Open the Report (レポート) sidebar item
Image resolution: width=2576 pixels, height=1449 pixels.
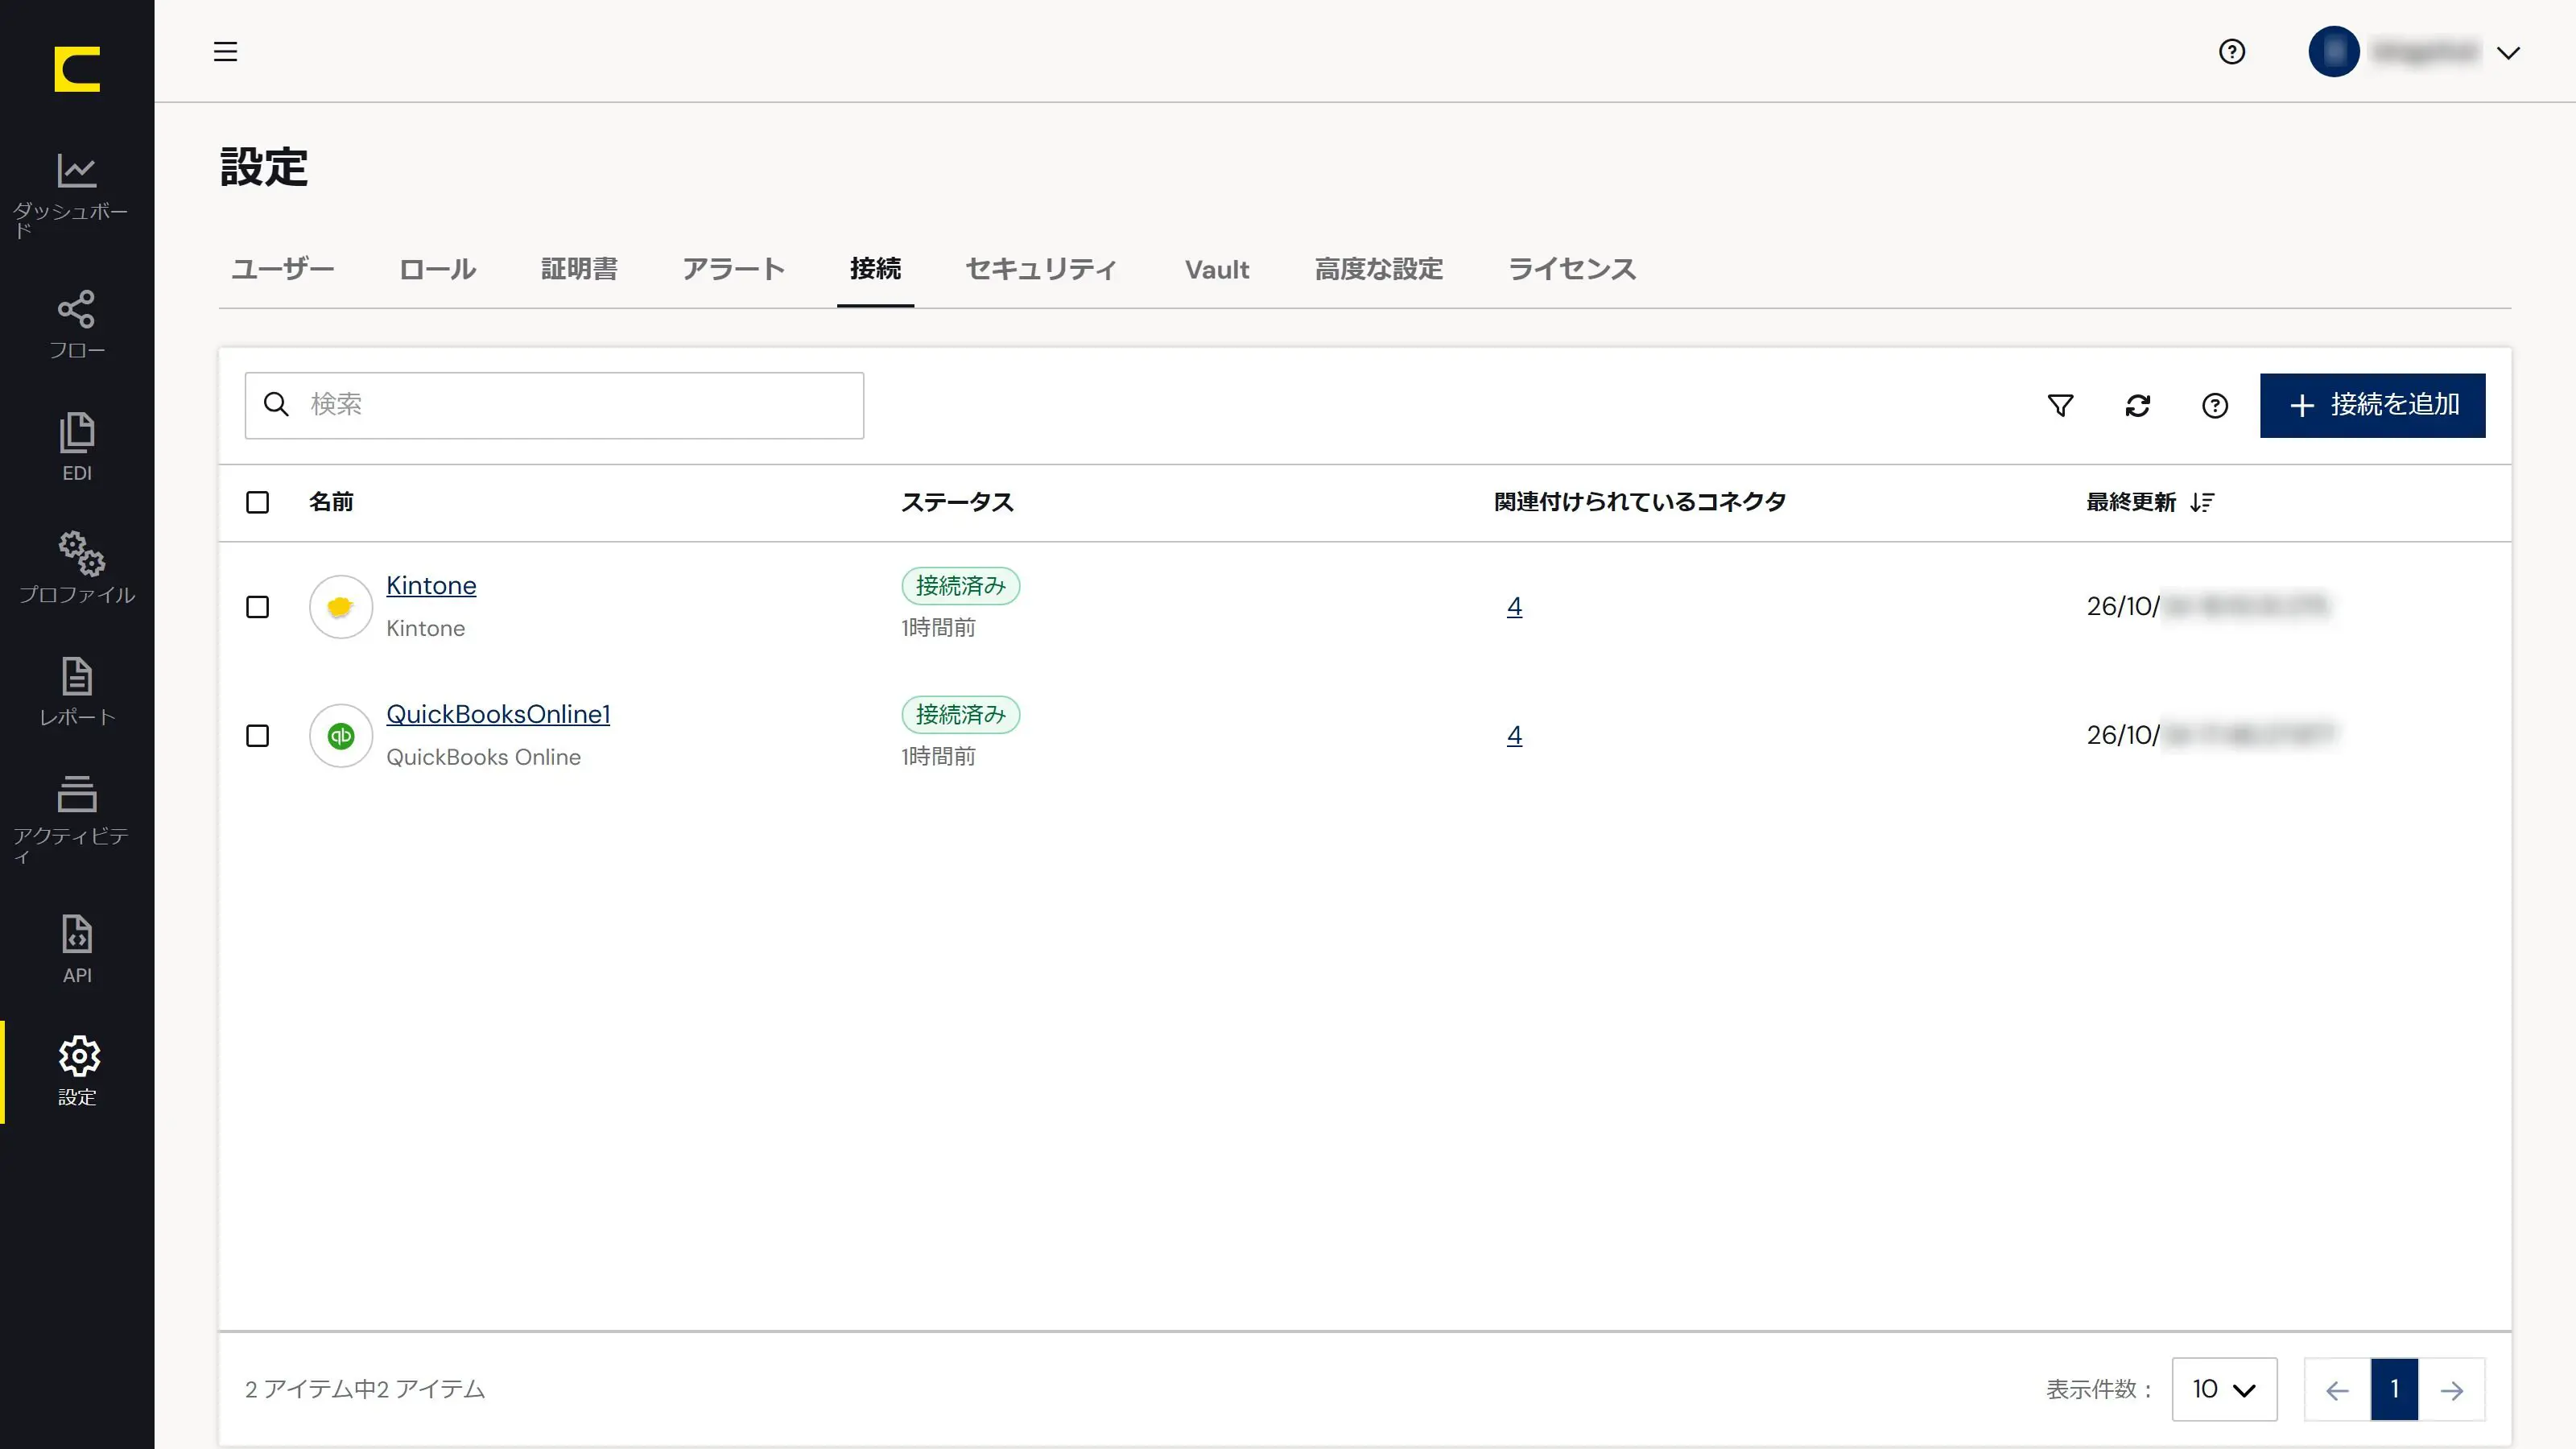[77, 691]
